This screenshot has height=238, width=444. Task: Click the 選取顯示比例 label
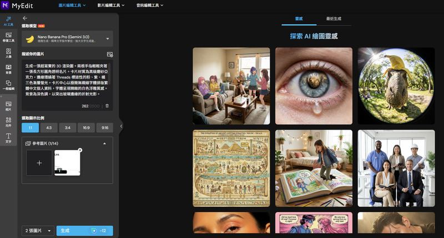[x=33, y=118]
